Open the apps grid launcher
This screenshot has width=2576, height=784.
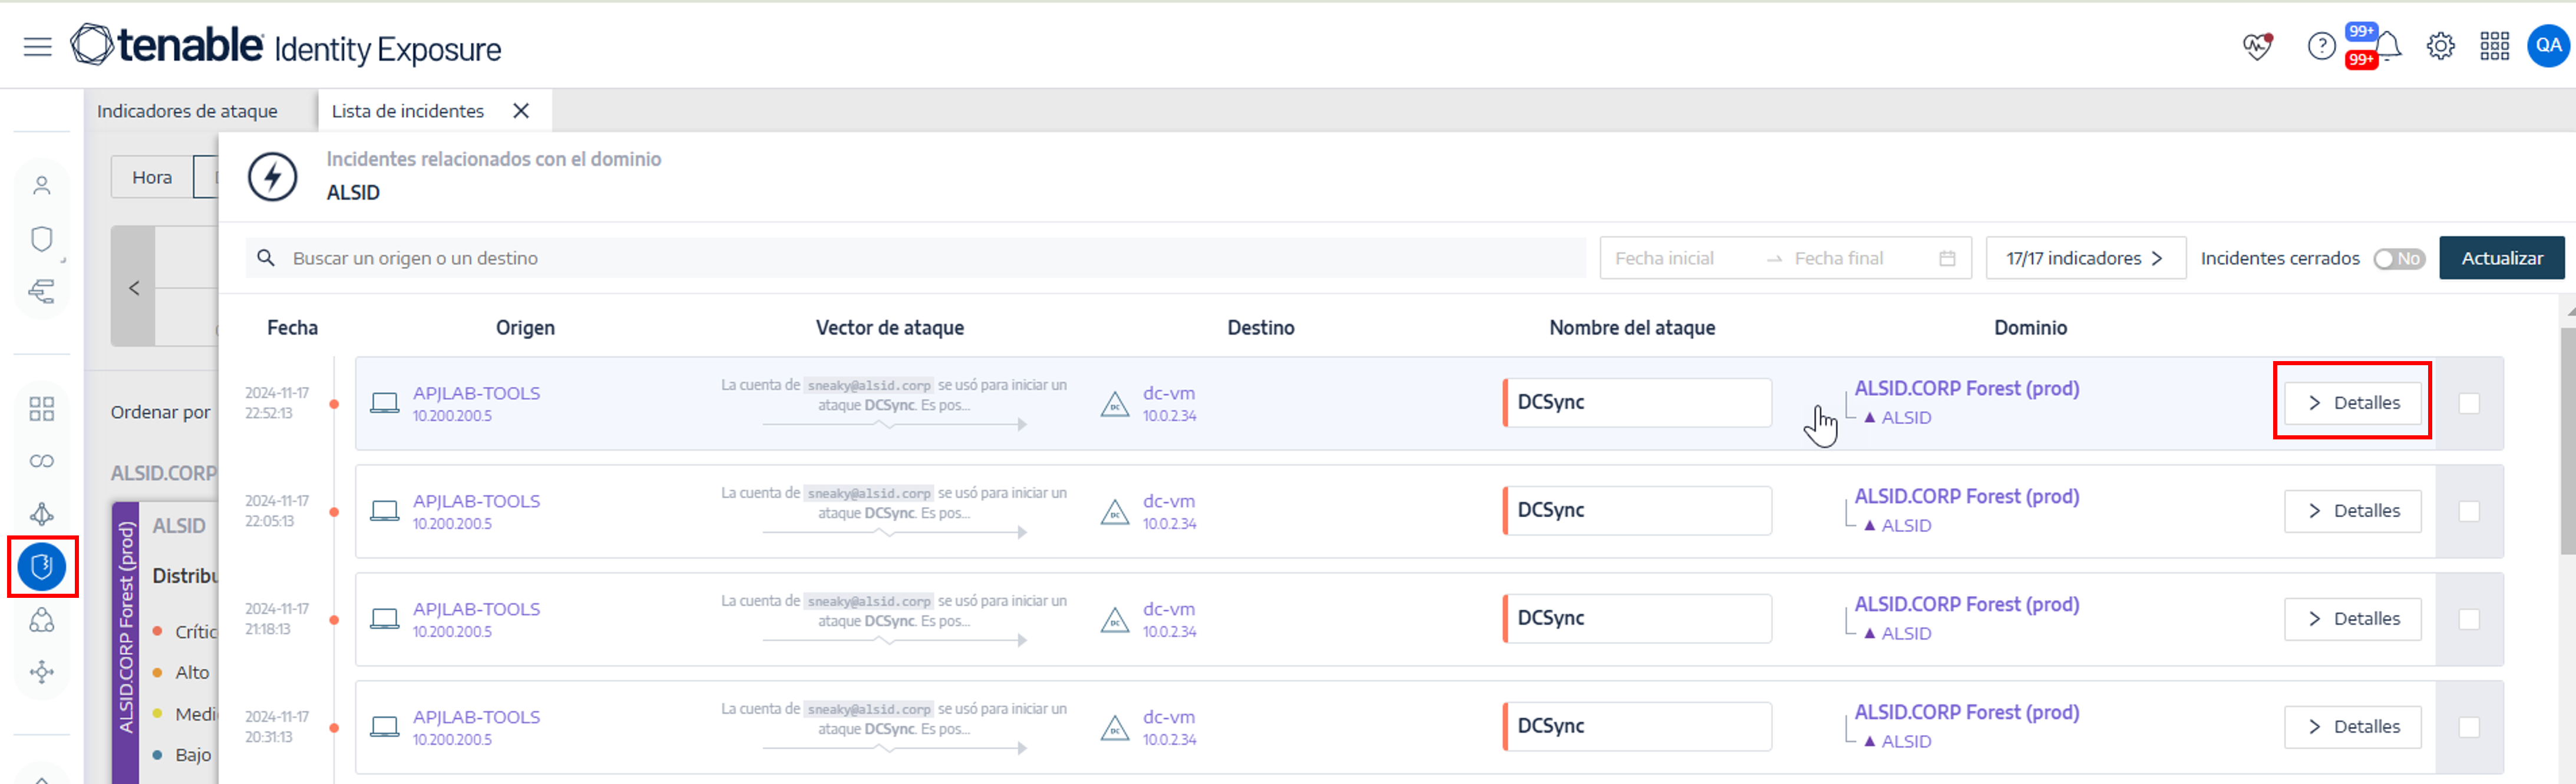click(x=2494, y=46)
